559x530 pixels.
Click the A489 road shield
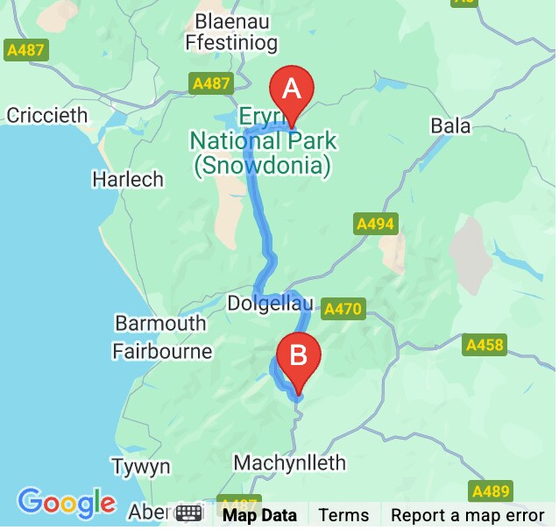tap(491, 491)
